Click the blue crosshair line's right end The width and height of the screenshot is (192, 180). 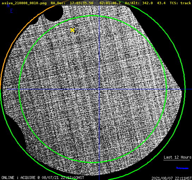coord(191,89)
